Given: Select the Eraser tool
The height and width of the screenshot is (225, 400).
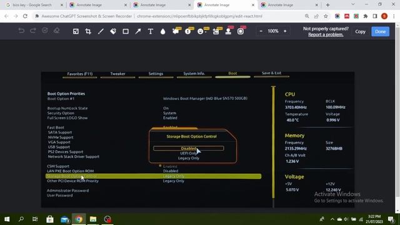Looking at the screenshot, I should pyautogui.click(x=57, y=31).
